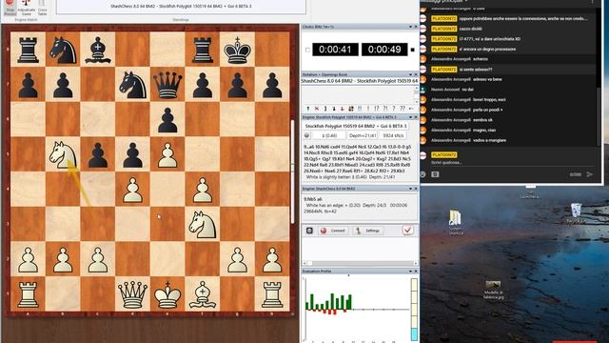Image resolution: width=609 pixels, height=343 pixels.
Task: Click the 5924 kN/s speed readout
Action: point(393,135)
